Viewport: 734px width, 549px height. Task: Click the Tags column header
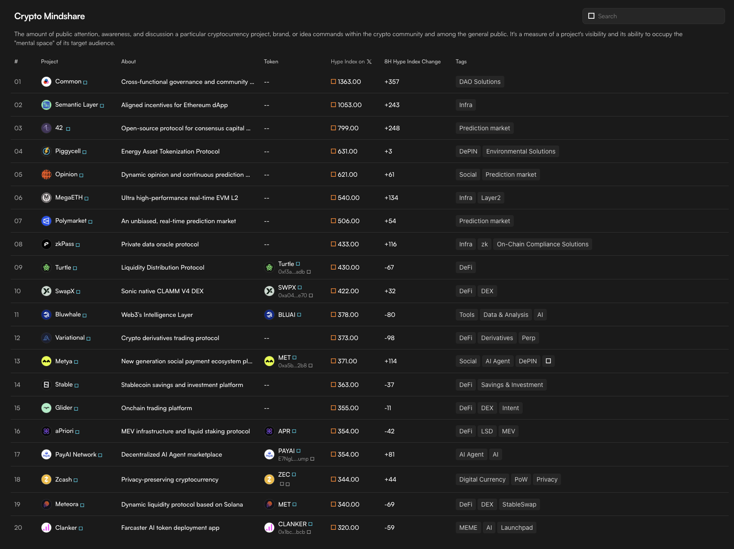coord(461,62)
